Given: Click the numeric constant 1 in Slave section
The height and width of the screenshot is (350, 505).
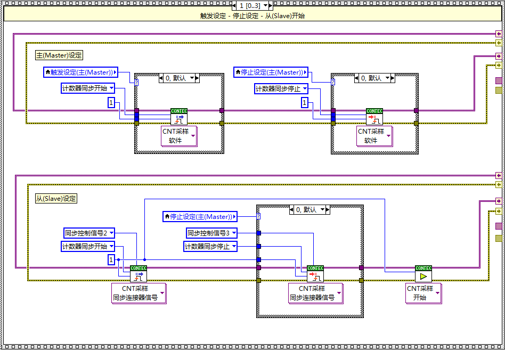Looking at the screenshot, I should click(x=111, y=260).
